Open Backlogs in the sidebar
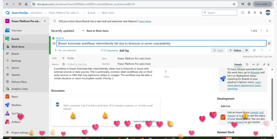This screenshot has width=277, height=139. (16, 61)
